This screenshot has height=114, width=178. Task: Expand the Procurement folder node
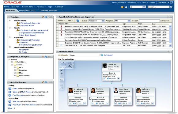click(x=15, y=75)
